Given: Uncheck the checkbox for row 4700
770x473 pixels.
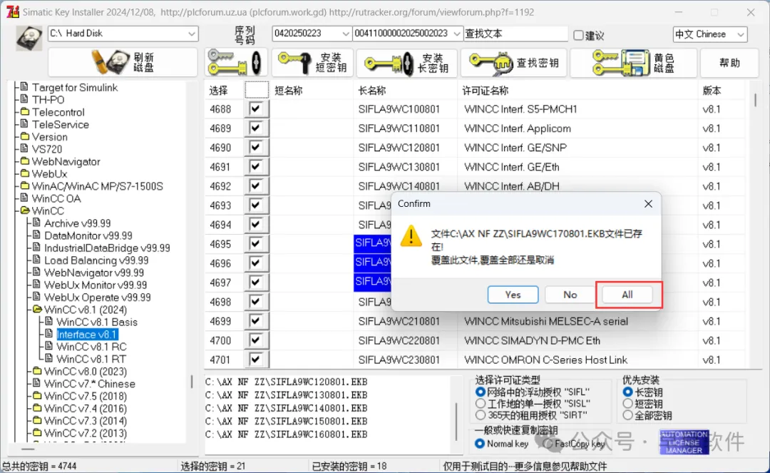Looking at the screenshot, I should (255, 340).
